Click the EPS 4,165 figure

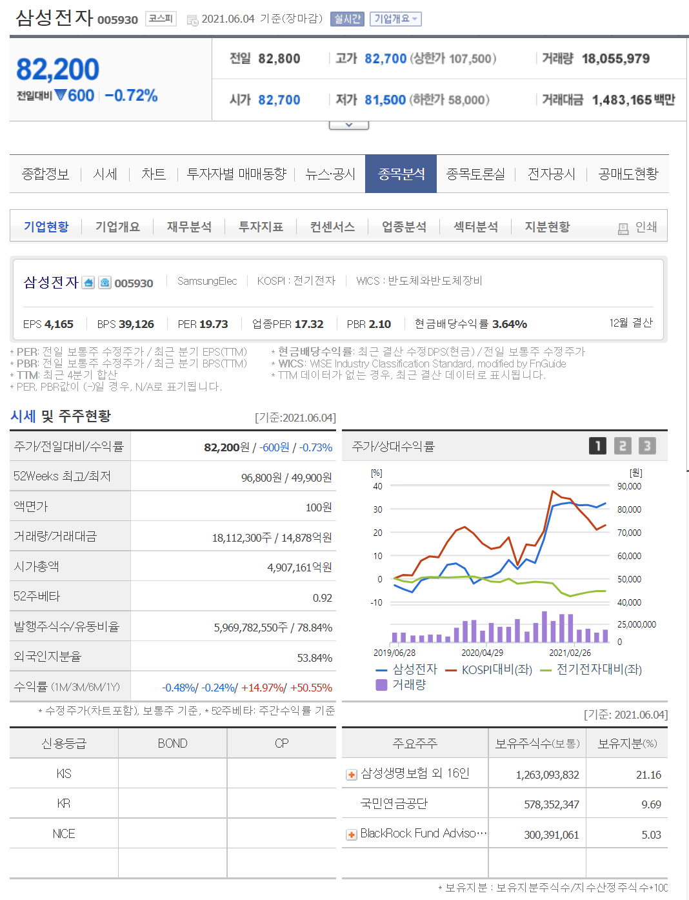coord(48,324)
